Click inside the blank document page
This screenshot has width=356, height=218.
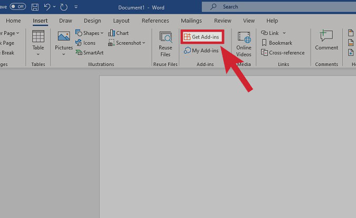pos(227,147)
